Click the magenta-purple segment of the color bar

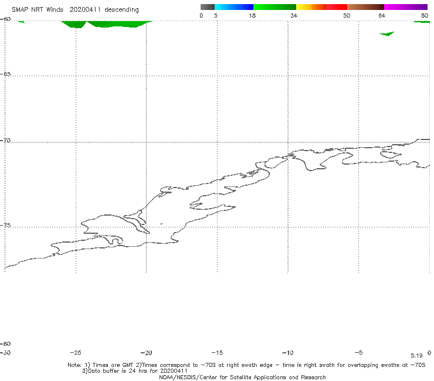[x=406, y=7]
